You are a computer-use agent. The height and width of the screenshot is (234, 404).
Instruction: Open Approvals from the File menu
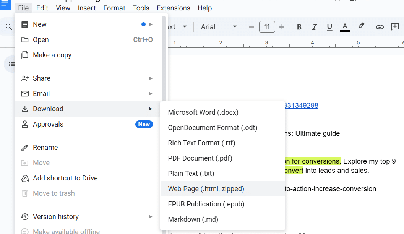tap(88, 124)
